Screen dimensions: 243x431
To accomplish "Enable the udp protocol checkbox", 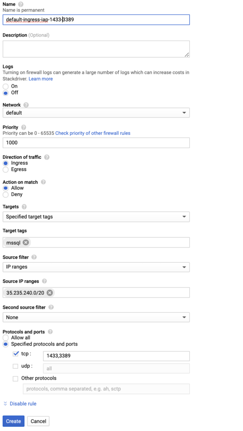I will point(16,367).
